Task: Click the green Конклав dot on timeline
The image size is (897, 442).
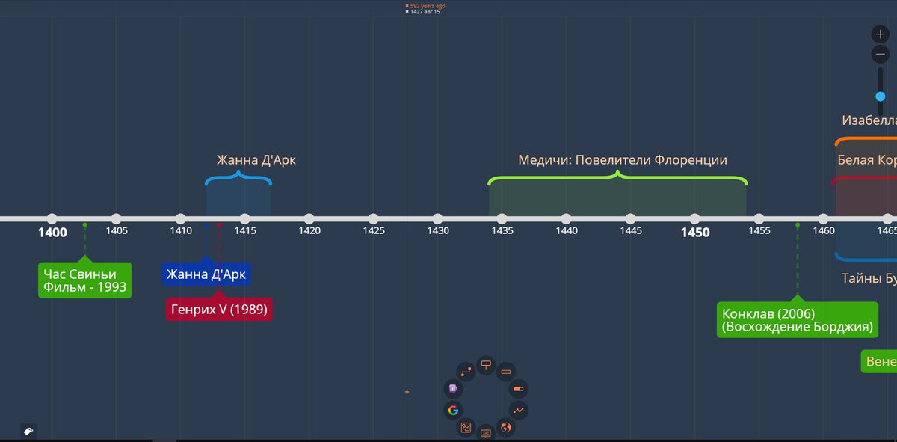Action: [798, 224]
